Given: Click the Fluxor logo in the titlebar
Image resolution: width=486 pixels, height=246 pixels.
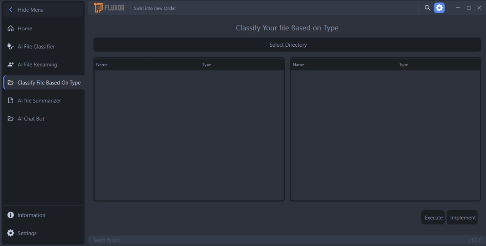Looking at the screenshot, I should coord(98,7).
